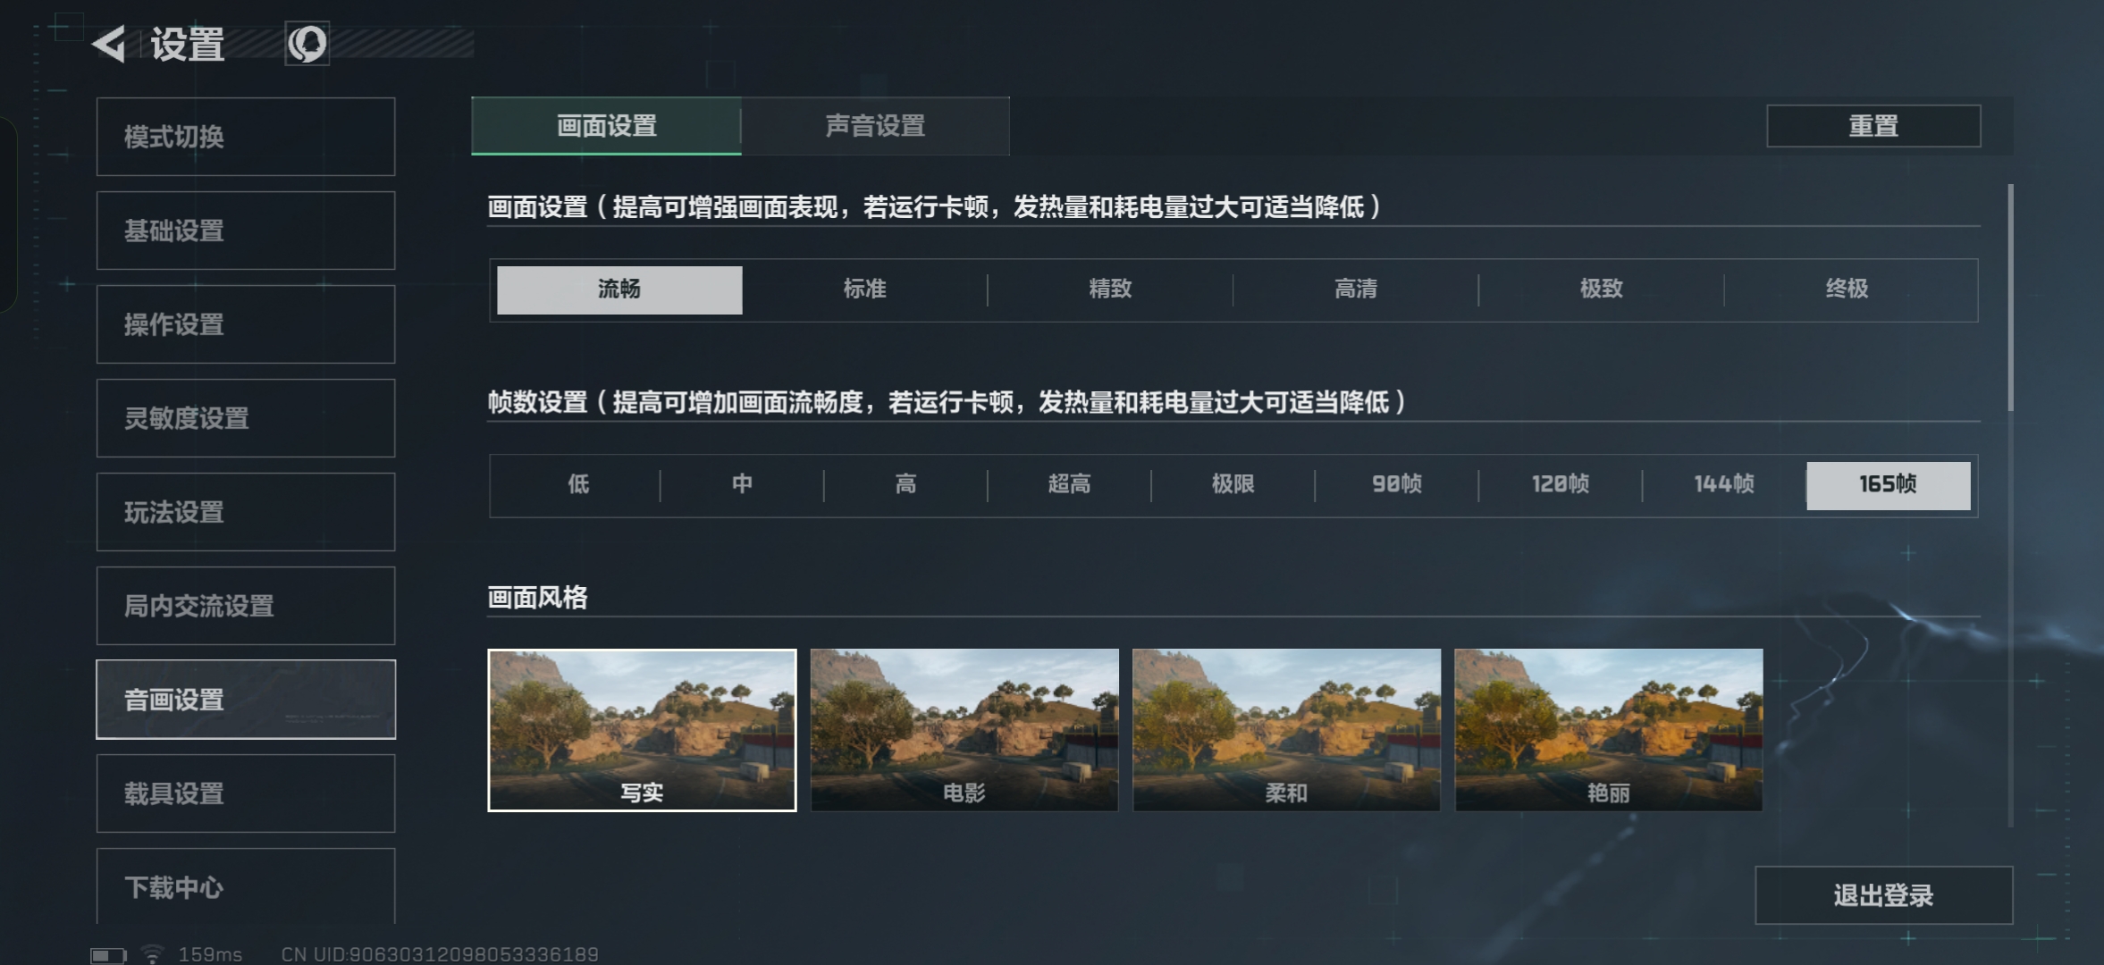Open the customer service headset icon
The height and width of the screenshot is (965, 2104).
tap(307, 44)
